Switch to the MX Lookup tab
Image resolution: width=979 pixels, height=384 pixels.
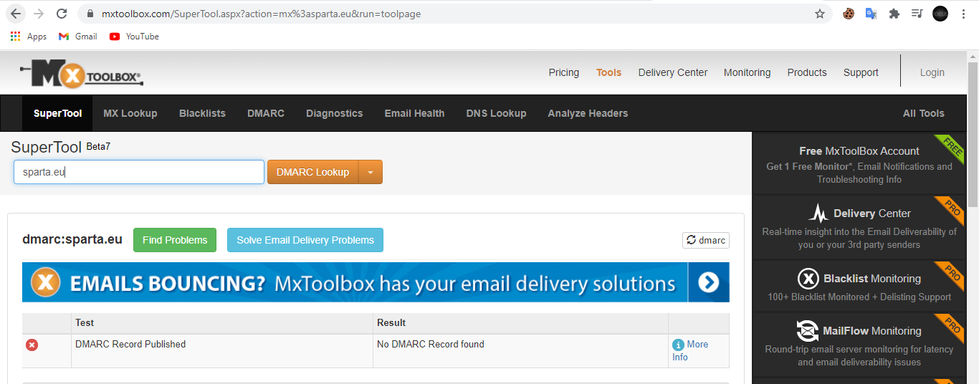point(130,113)
